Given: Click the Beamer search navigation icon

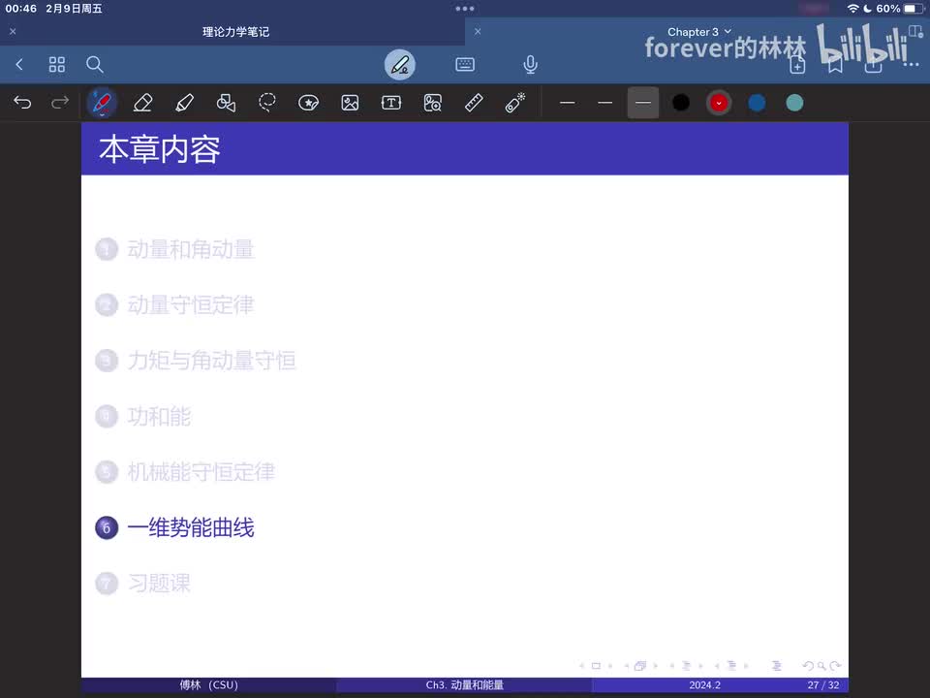Looking at the screenshot, I should (x=821, y=666).
